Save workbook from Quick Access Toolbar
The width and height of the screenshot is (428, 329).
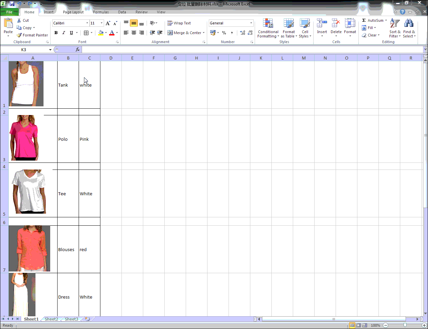12,4
